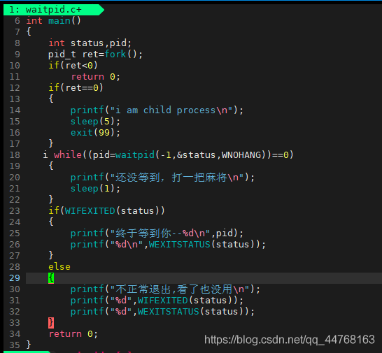
Task: Click the 'pid_t ret=fork();' line
Action: tap(95, 55)
